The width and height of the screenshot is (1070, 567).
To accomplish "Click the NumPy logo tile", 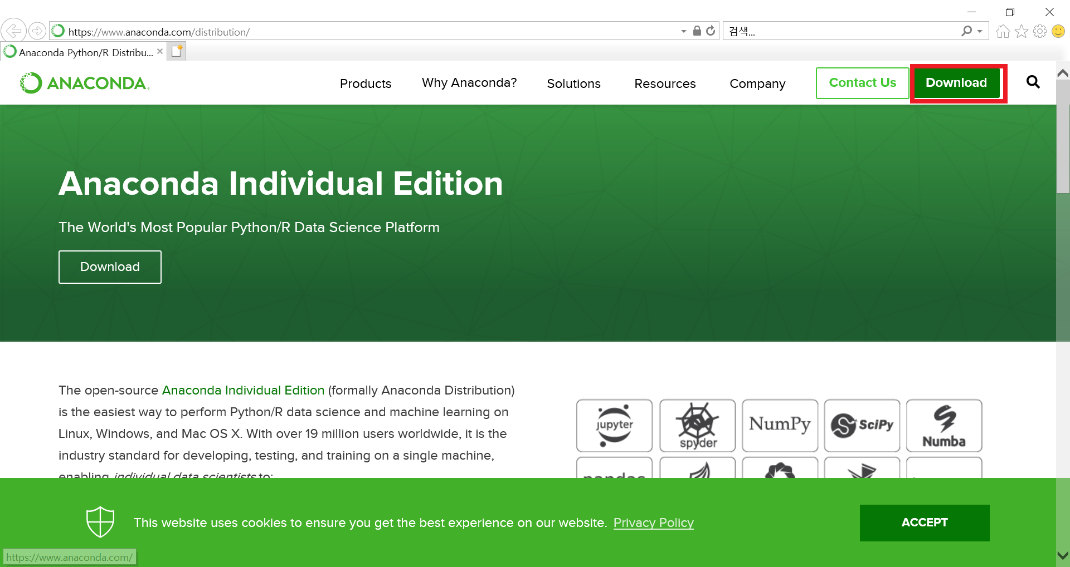I will tap(780, 426).
